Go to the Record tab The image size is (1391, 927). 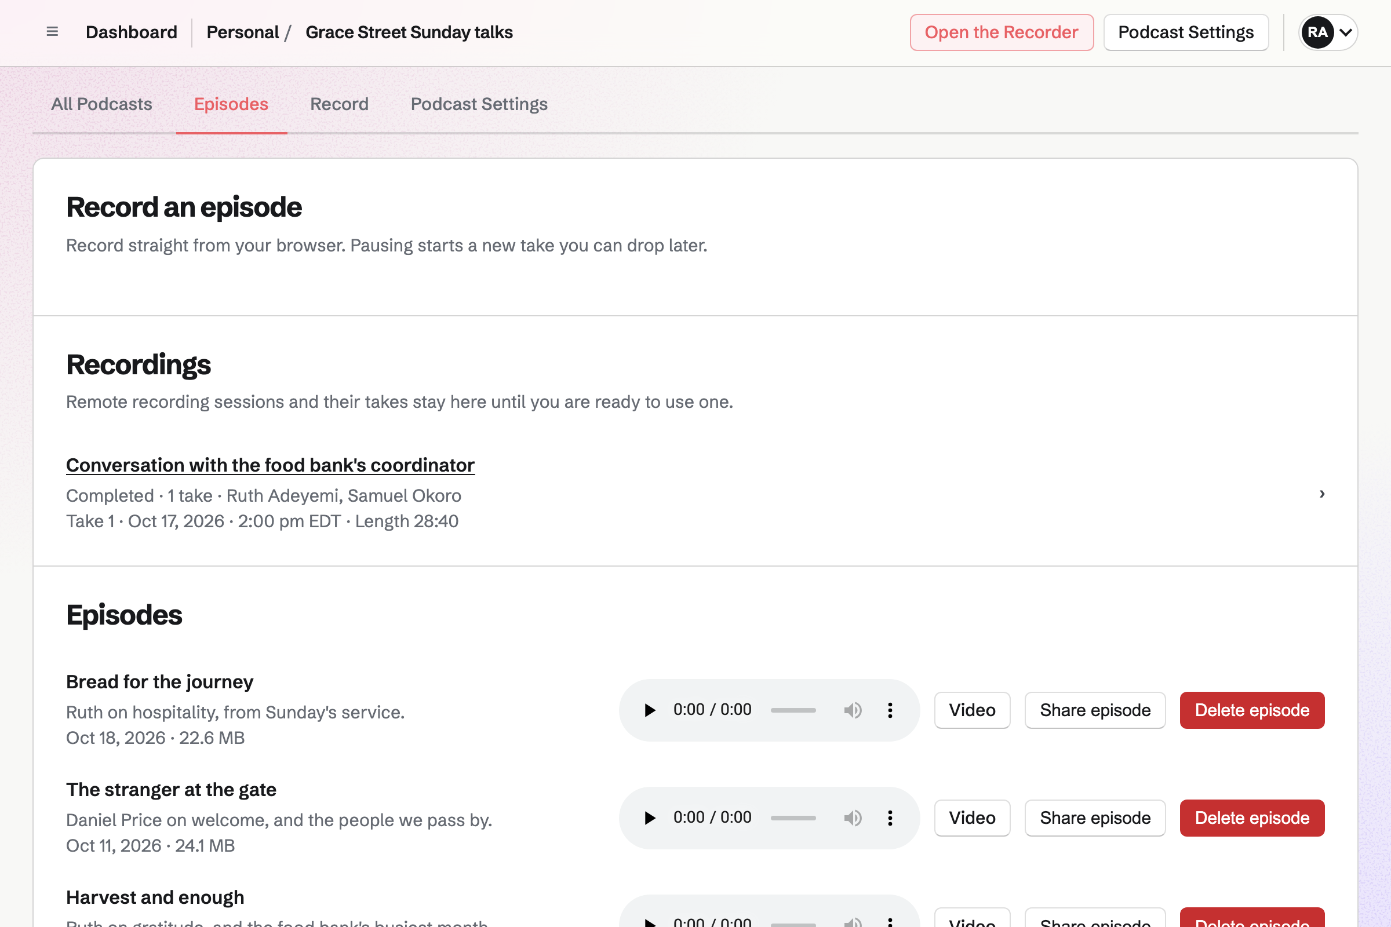pyautogui.click(x=340, y=104)
